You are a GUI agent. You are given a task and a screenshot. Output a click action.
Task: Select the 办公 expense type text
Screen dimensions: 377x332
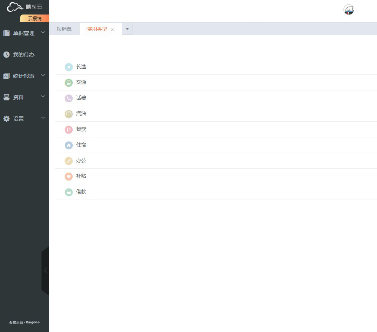point(81,160)
